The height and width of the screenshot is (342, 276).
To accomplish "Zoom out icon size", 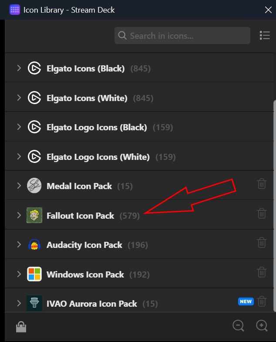I will click(x=238, y=326).
